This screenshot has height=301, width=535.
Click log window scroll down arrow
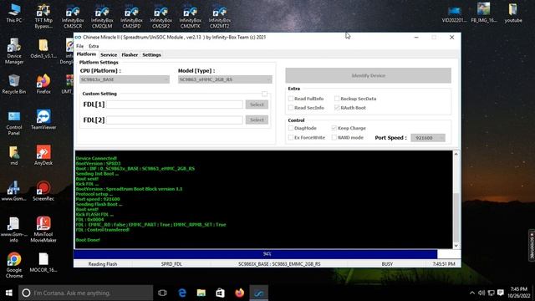[x=456, y=245]
